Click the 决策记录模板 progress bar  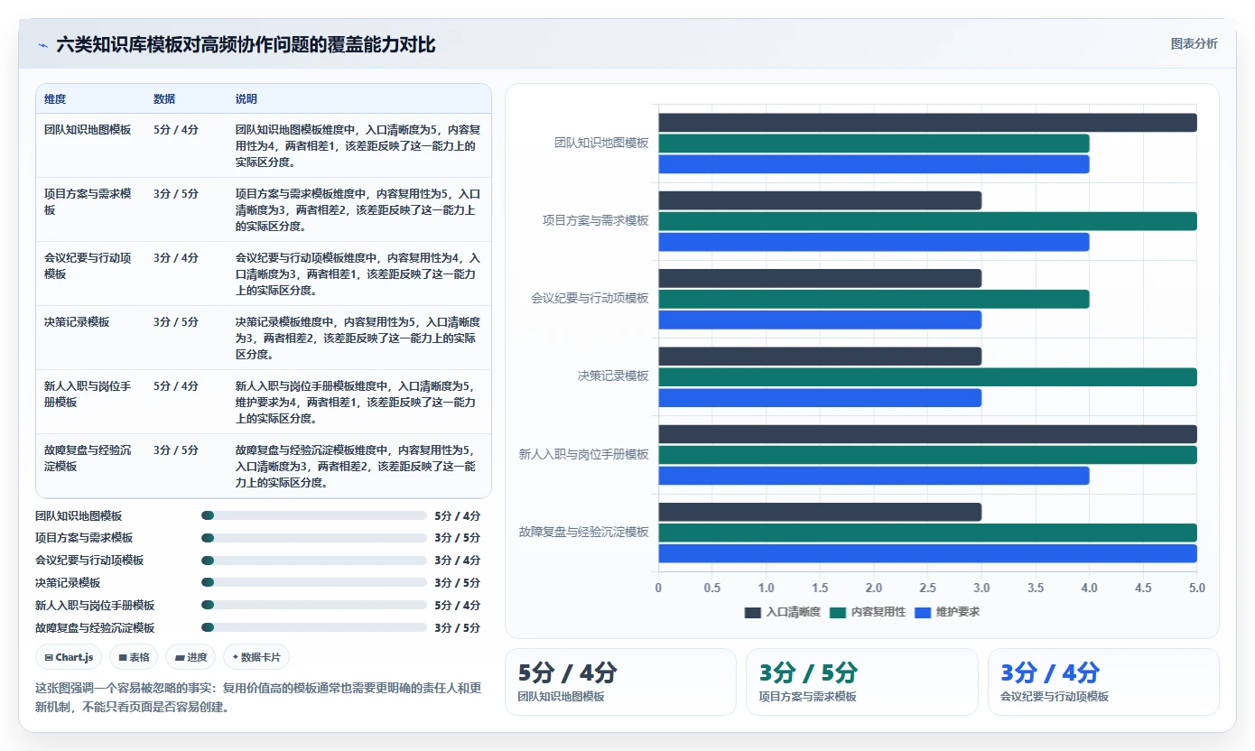click(314, 583)
